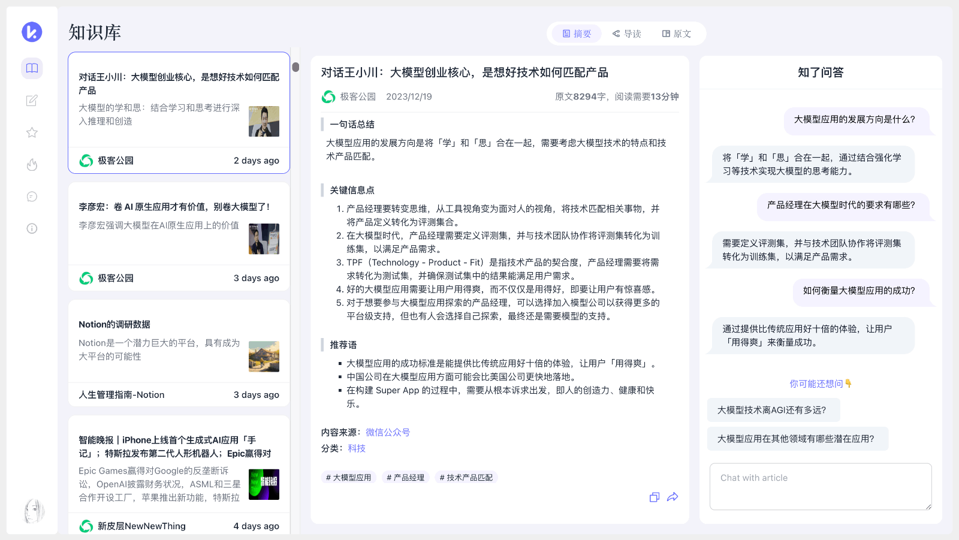The image size is (959, 540).
Task: Switch view to 导读 mode
Action: [627, 34]
